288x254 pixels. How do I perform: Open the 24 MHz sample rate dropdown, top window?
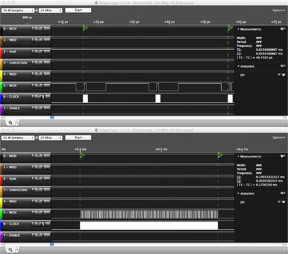(x=50, y=10)
